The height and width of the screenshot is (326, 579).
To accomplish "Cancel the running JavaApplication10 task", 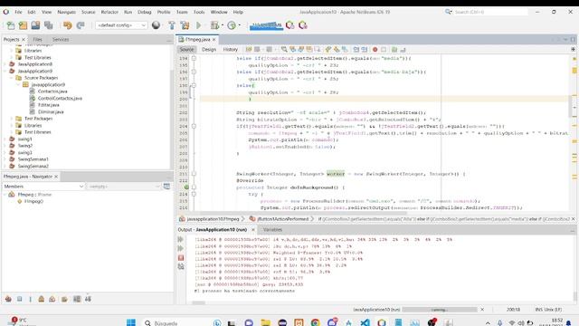I will (x=482, y=310).
